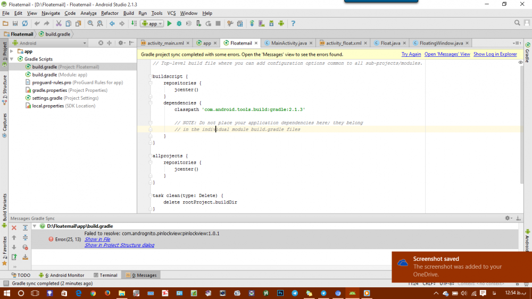Click the Export messages to file icon
The width and height of the screenshot is (532, 299).
coord(14,257)
